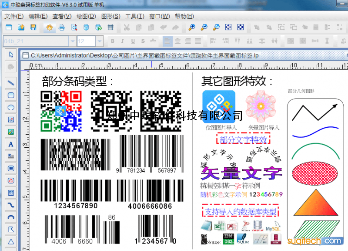Select the insert bitmap image tool

11,120
